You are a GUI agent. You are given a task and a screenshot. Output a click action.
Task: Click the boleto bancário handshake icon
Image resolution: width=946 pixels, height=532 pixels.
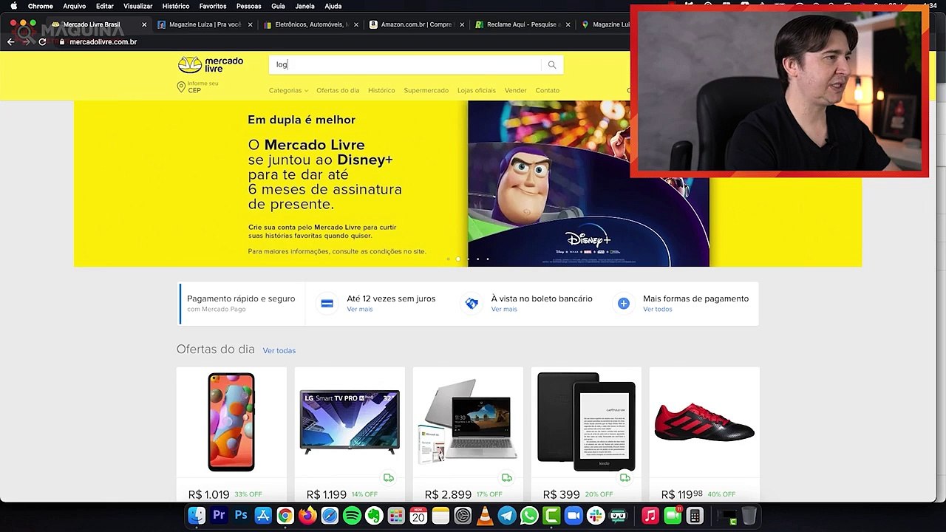pyautogui.click(x=472, y=304)
